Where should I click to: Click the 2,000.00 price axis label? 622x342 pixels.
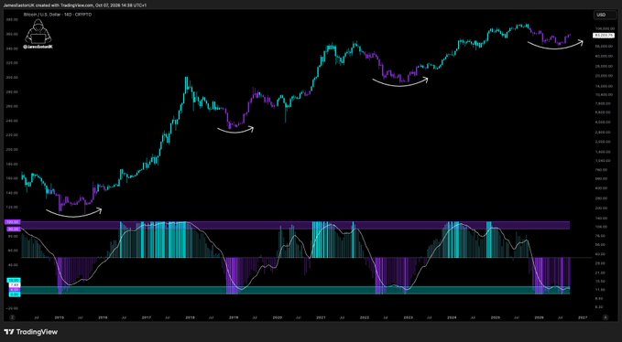604,142
